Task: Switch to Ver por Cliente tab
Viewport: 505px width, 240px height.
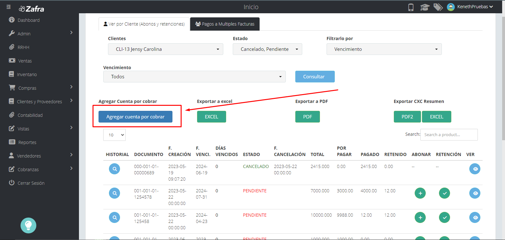Action: coord(144,24)
